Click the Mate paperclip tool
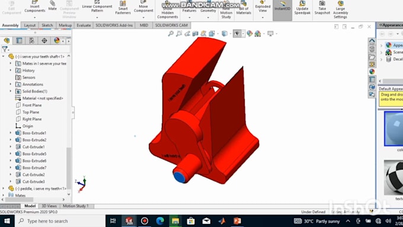Image resolution: width=403 pixels, height=227 pixels. (52, 6)
